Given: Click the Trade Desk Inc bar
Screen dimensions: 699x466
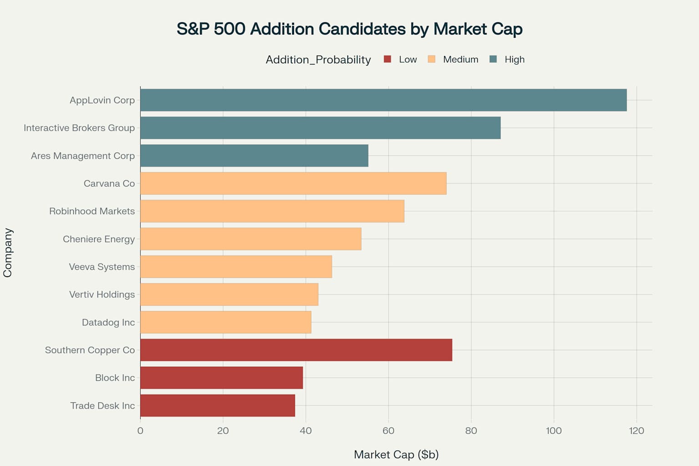Looking at the screenshot, I should [x=218, y=405].
